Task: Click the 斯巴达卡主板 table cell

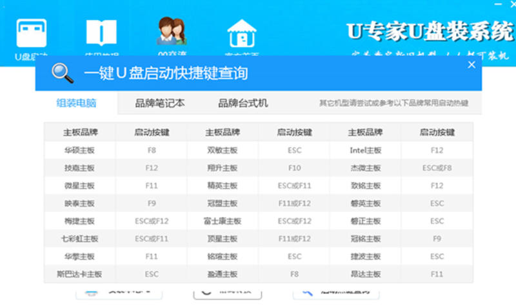Action: tap(80, 274)
